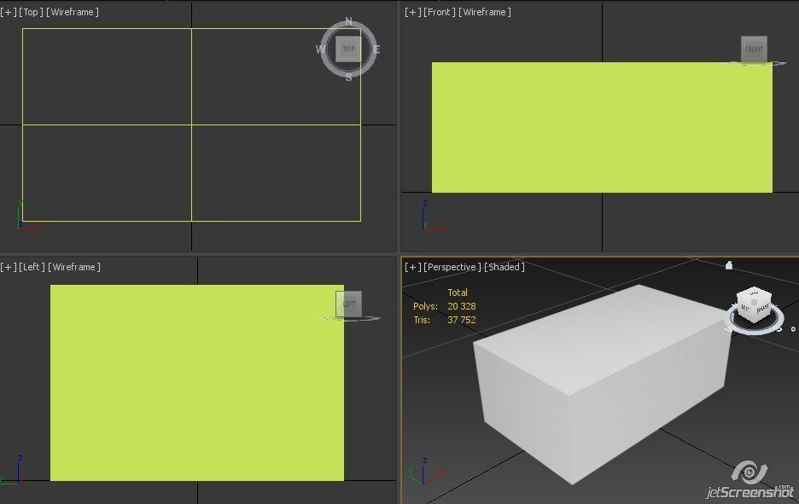Click compass letter E in the Top viewport
Viewport: 799px width, 504px height.
[376, 49]
